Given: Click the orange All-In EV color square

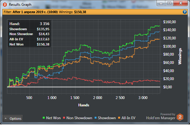Looking at the screenshot, I should (119, 118).
